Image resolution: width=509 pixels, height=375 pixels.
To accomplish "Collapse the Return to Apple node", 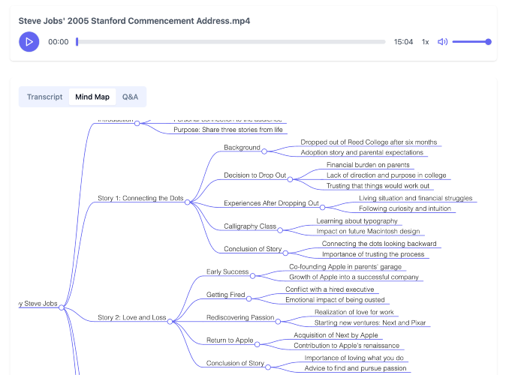I will click(257, 344).
